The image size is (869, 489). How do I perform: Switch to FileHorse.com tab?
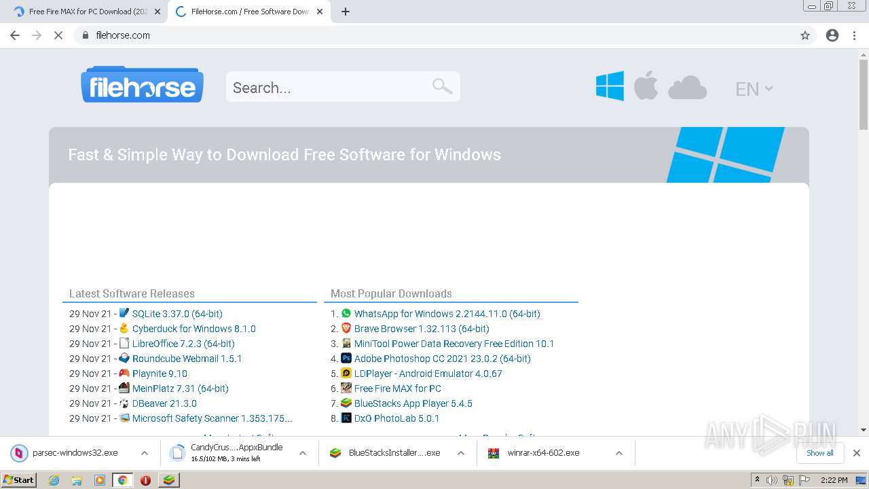[x=248, y=12]
